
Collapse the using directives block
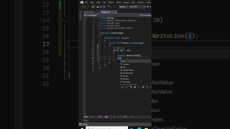pyautogui.click(x=99, y=18)
